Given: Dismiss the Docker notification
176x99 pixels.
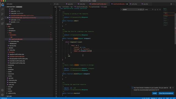Looking at the screenshot, I should [x=173, y=88].
